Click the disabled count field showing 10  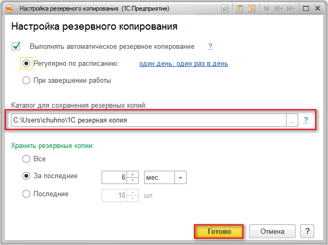114,195
